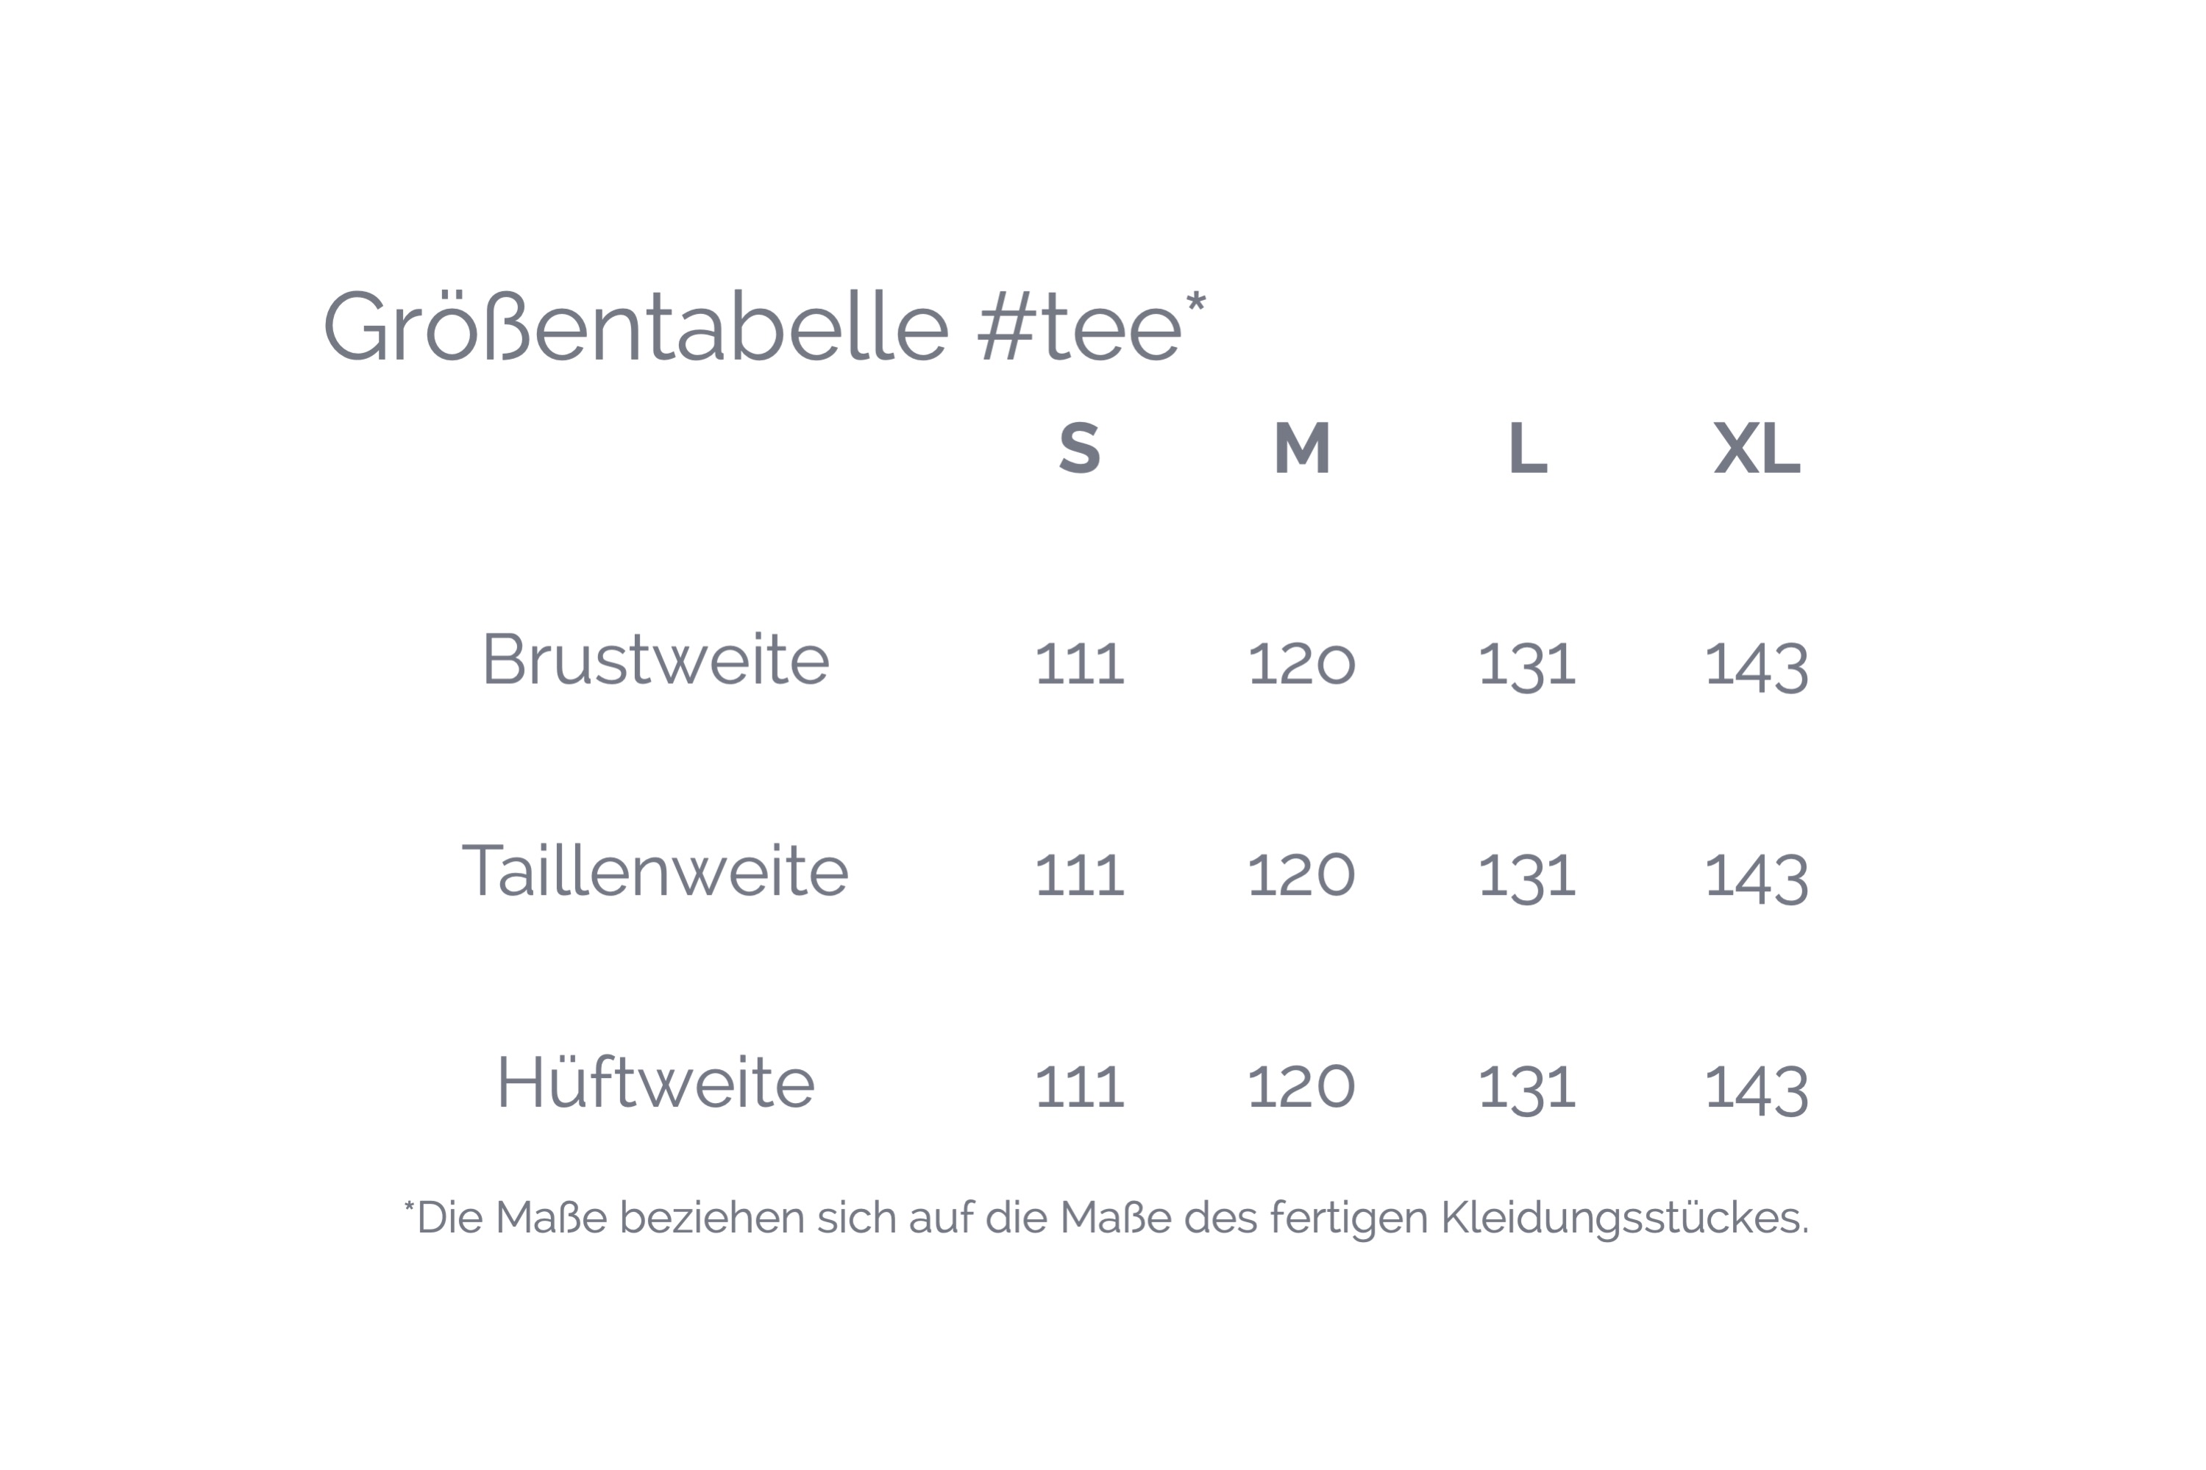The height and width of the screenshot is (1470, 2206).
Task: Click Hüftweite value 143 for size XL
Action: click(x=1756, y=1088)
